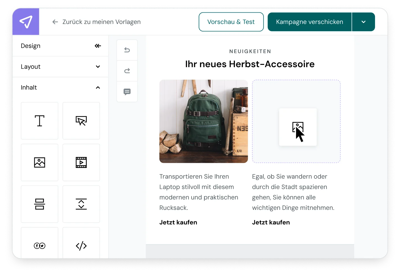Open the comments panel icon
The width and height of the screenshot is (400, 271).
point(127,92)
